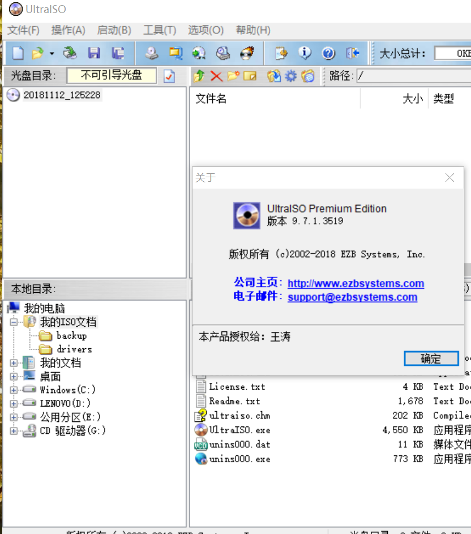Collapse the 我的ISO文档 tree node
471x534 pixels.
tap(14, 322)
